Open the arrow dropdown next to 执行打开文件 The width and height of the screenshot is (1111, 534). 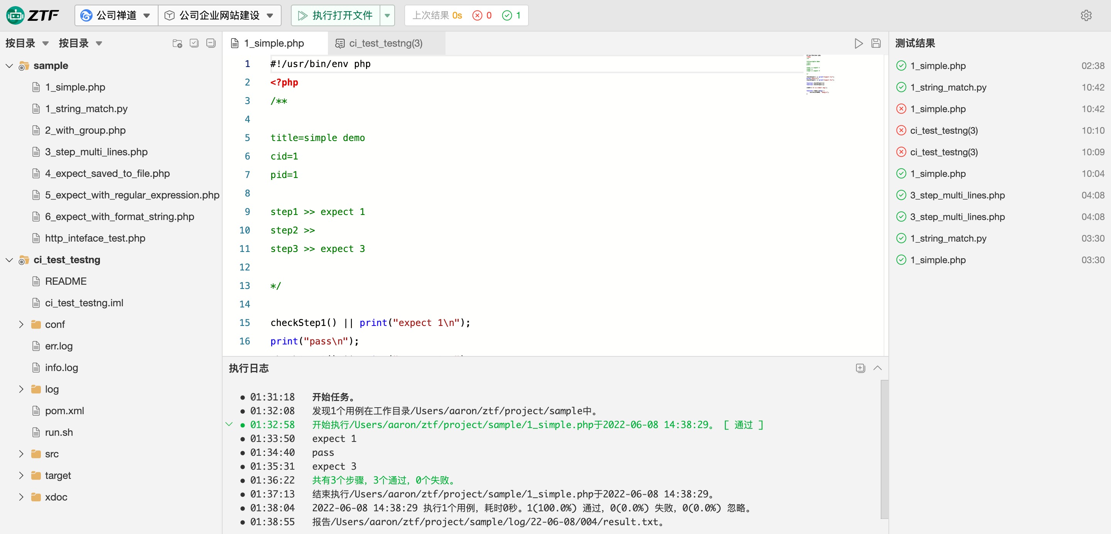(387, 15)
